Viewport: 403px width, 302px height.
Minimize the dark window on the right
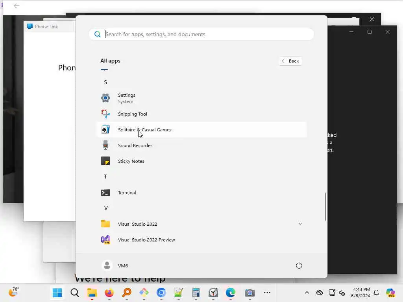tap(351, 32)
